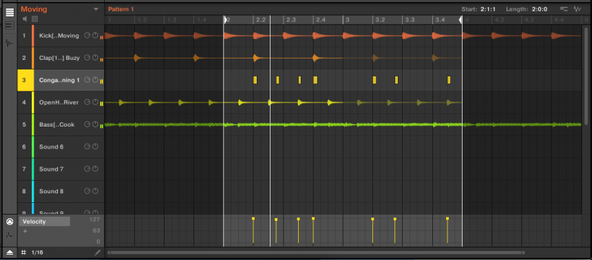Viewport: 592px width, 260px height.
Task: Mute the Sound 7 slot
Action: point(95,169)
